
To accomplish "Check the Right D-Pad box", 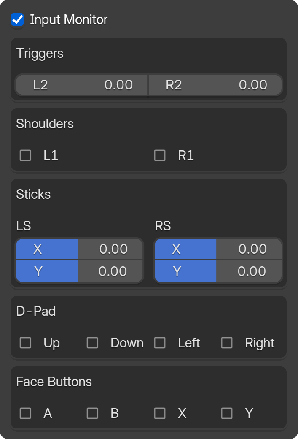I will click(x=227, y=343).
